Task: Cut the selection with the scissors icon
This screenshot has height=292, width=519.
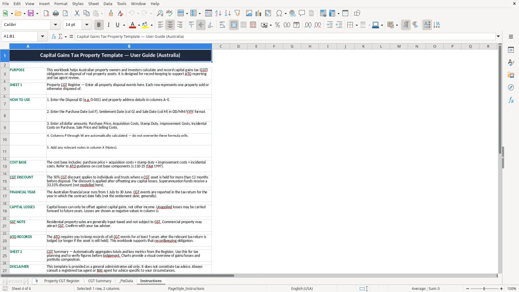Action: coord(77,13)
